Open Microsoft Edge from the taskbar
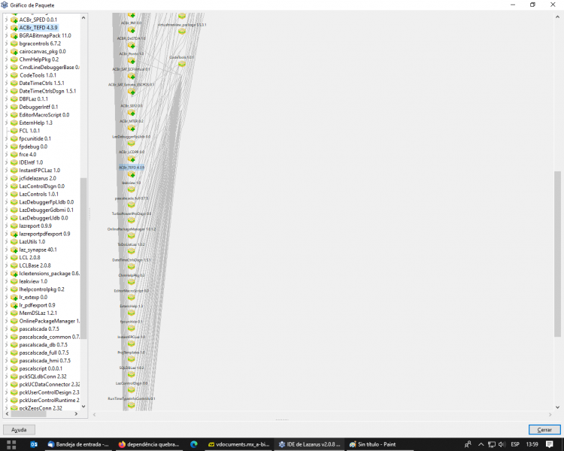The image size is (564, 451). pos(194,444)
